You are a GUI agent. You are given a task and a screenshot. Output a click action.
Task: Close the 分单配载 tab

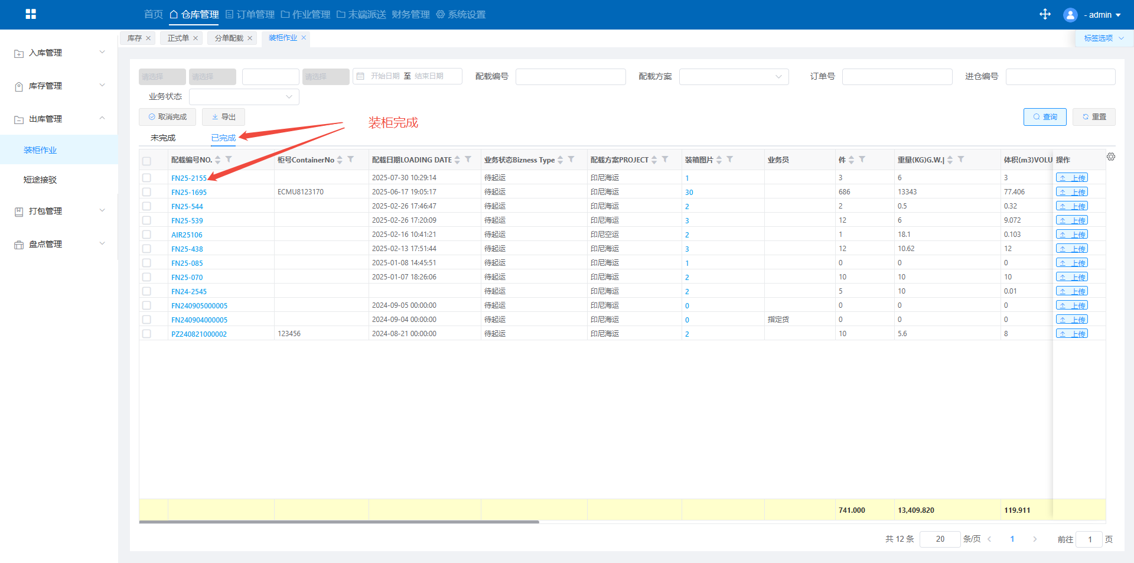click(x=250, y=38)
